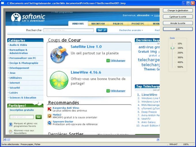Screen dimensions: 196x147
Task: Open the Spyware Doctor link
Action: (x=63, y=122)
